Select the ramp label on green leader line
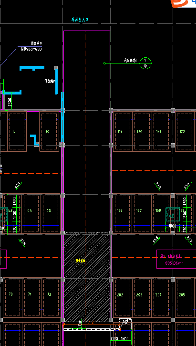This screenshot has width=196, height=346. tap(130, 60)
